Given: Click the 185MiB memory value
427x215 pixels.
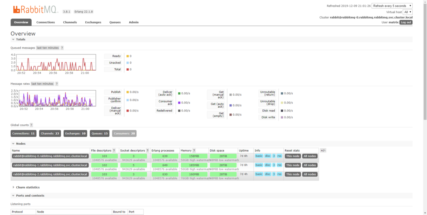Looking at the screenshot, I should [194, 165].
